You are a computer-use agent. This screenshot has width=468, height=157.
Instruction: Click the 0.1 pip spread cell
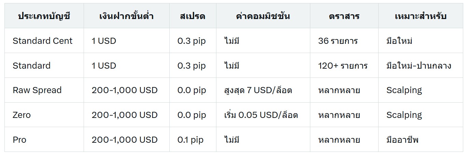[x=193, y=140]
